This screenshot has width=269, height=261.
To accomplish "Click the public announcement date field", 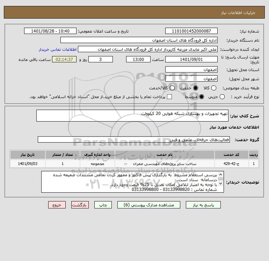I will click(x=50, y=31).
